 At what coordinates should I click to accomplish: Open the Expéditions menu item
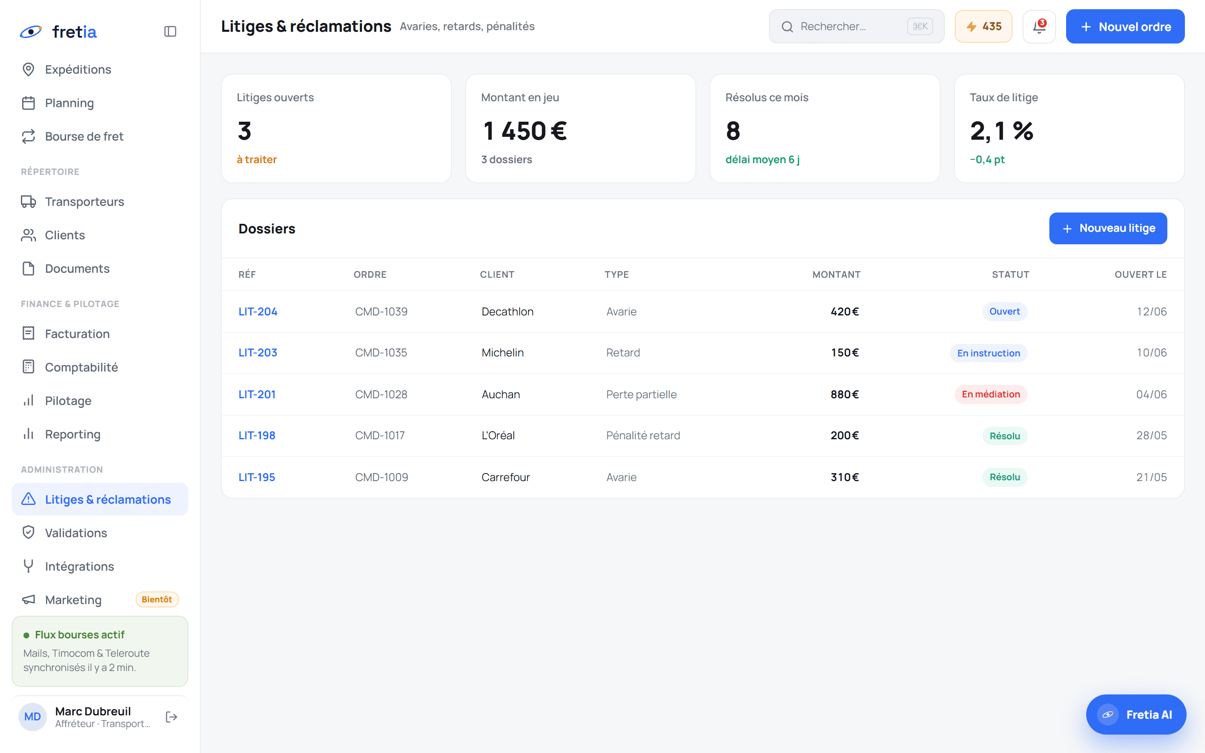click(x=100, y=69)
